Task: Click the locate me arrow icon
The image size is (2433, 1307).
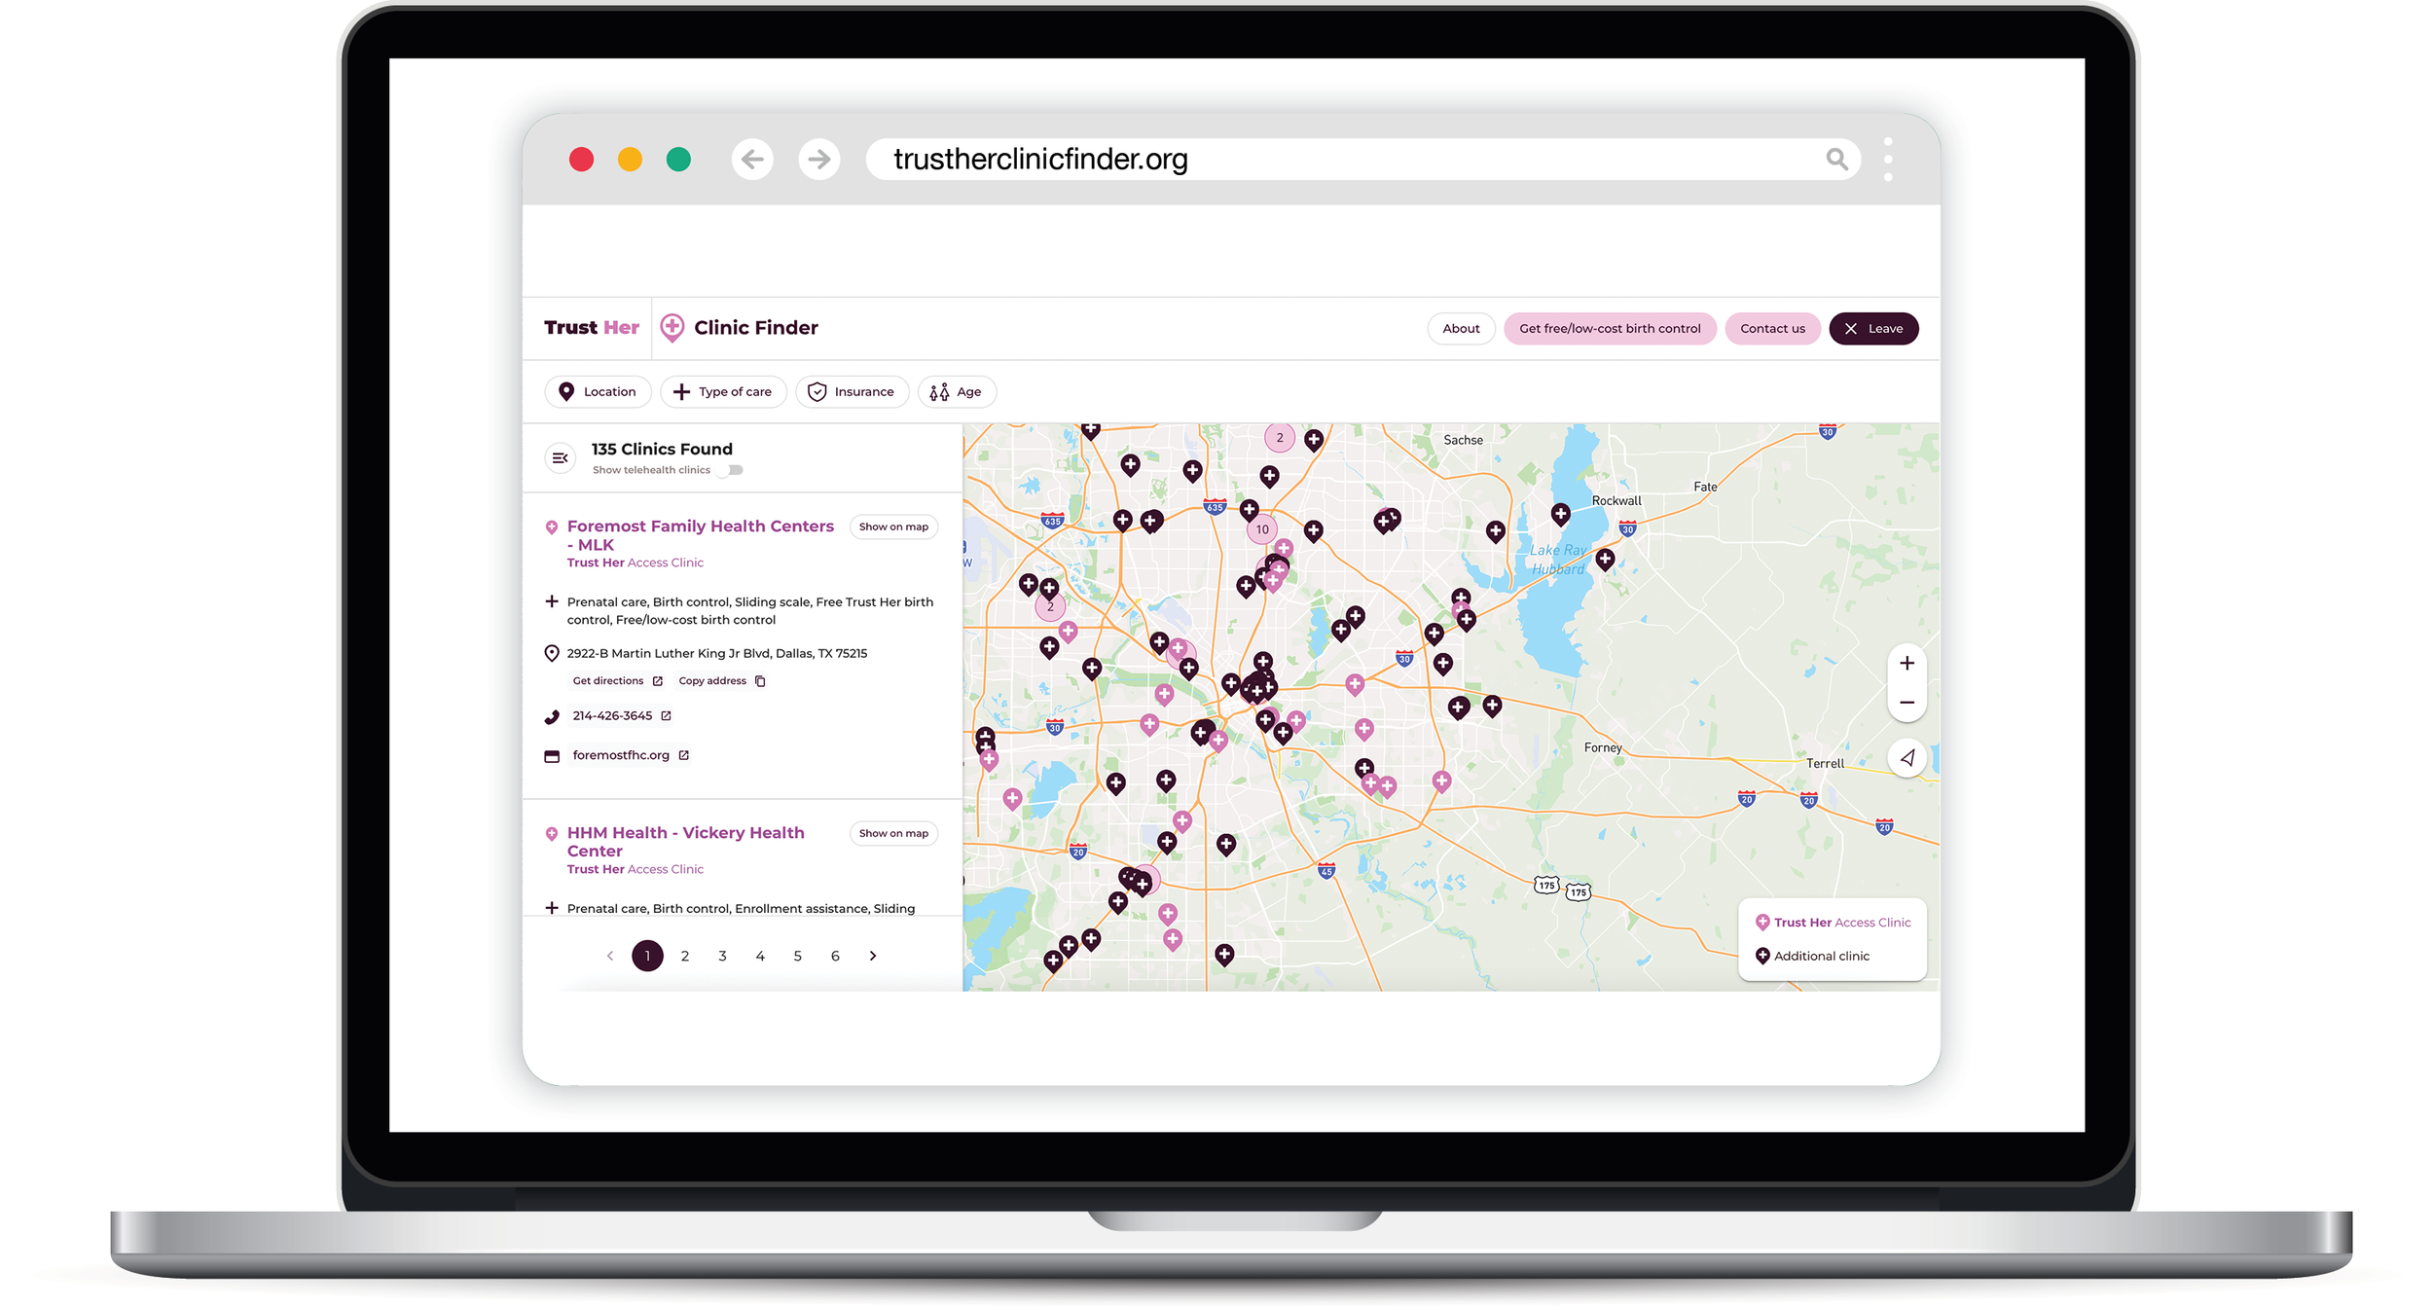Action: click(1906, 758)
